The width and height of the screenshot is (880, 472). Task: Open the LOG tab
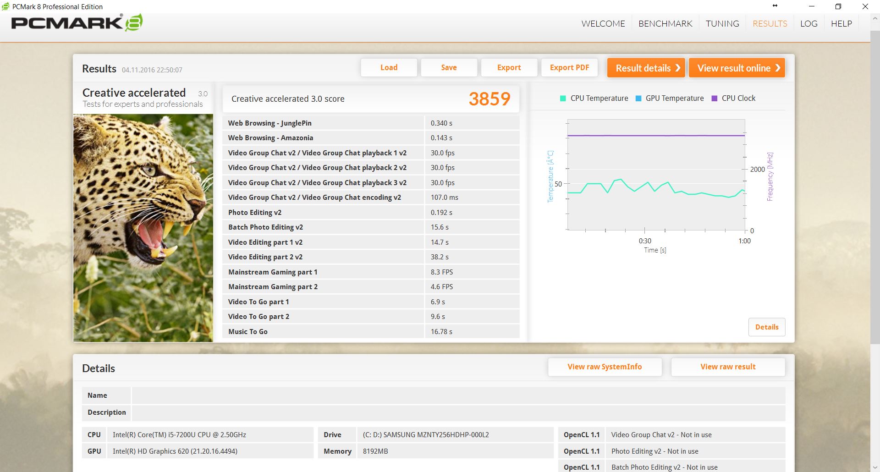click(x=808, y=23)
